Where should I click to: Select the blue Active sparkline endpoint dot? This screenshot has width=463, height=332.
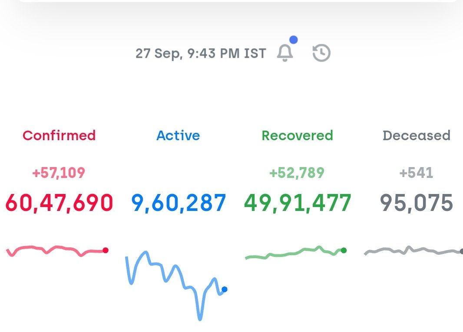click(x=224, y=290)
